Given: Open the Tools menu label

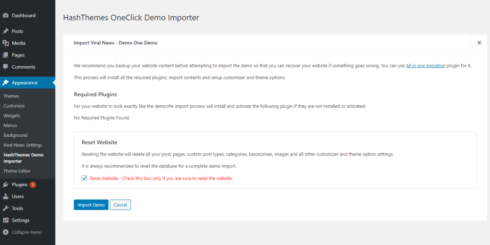Looking at the screenshot, I should click(18, 209).
